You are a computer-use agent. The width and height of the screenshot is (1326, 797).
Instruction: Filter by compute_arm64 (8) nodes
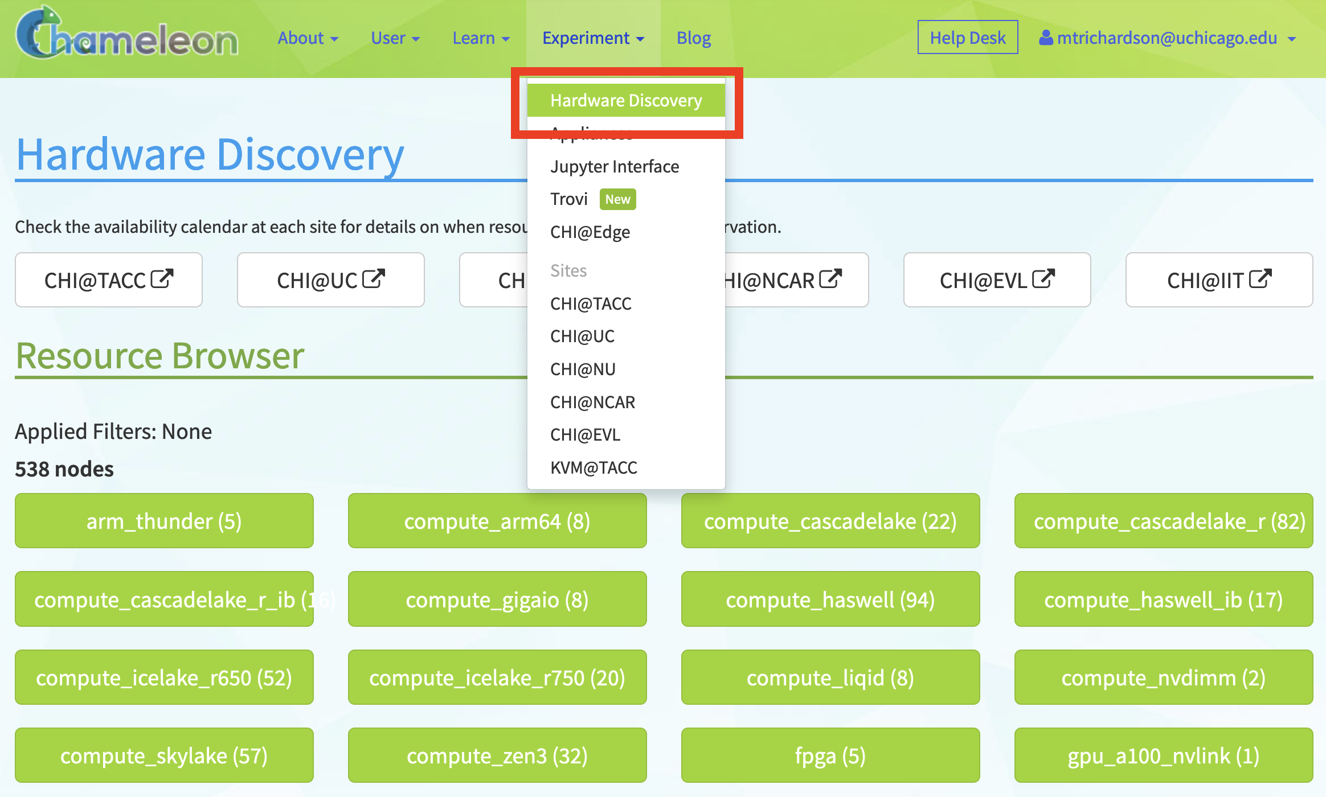coord(497,521)
